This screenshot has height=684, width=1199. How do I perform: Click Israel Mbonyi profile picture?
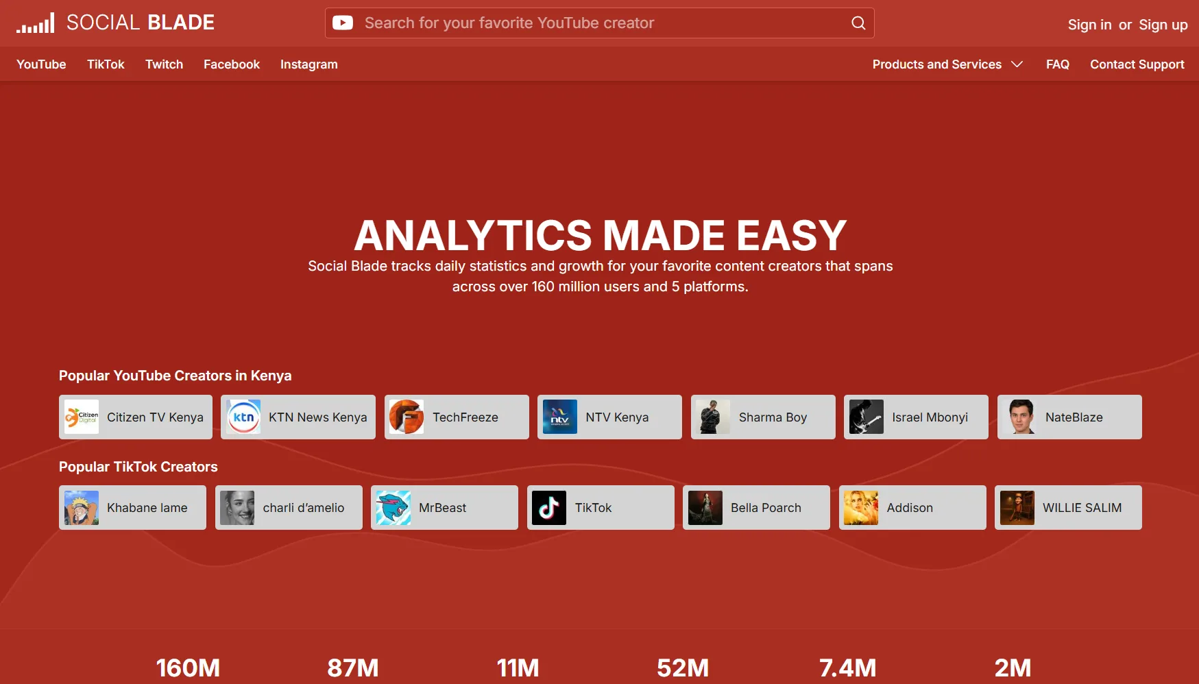867,417
